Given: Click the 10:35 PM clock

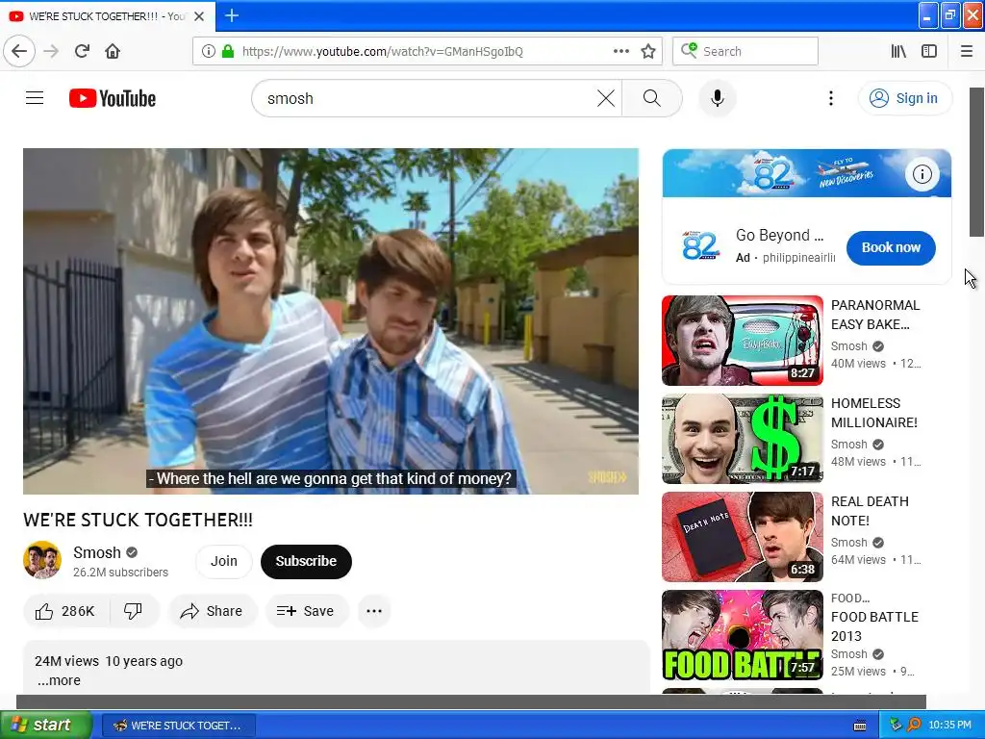Looking at the screenshot, I should (949, 726).
